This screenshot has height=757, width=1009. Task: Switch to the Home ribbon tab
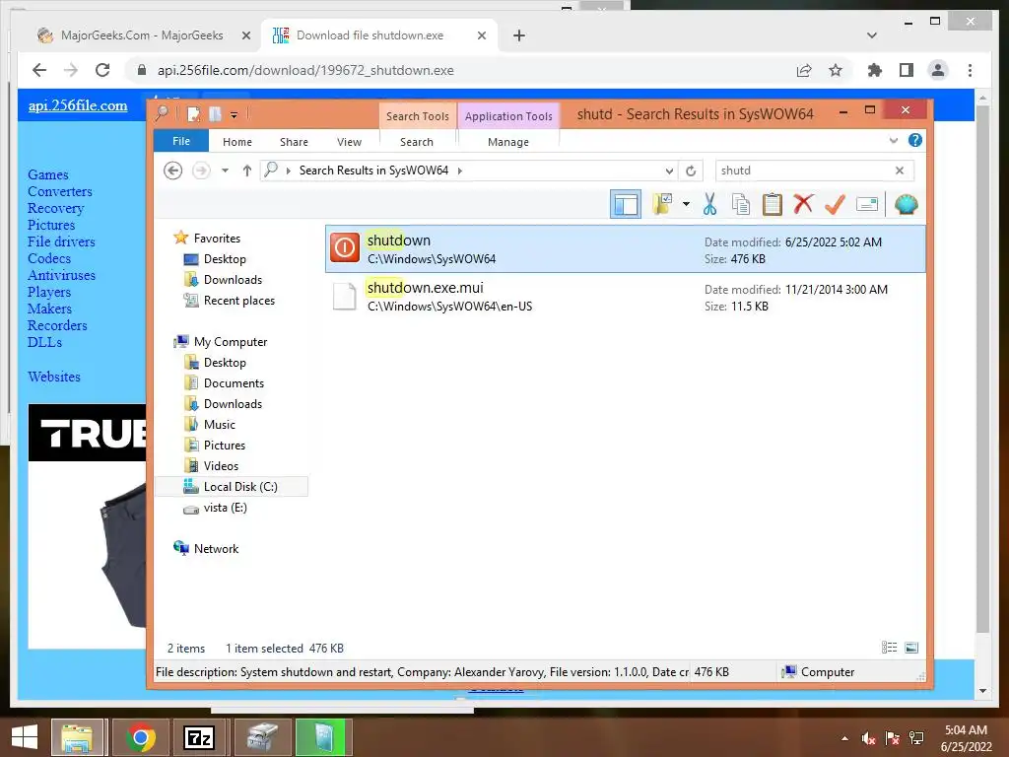click(x=236, y=142)
